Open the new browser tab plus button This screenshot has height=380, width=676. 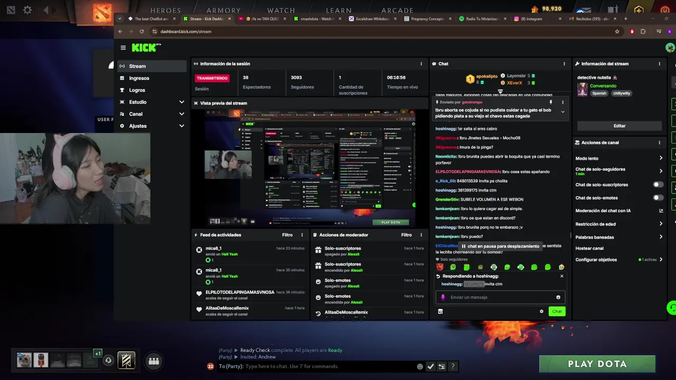coord(626,19)
